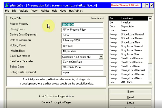
Task: Click the Lease button
Action: [x=131, y=103]
